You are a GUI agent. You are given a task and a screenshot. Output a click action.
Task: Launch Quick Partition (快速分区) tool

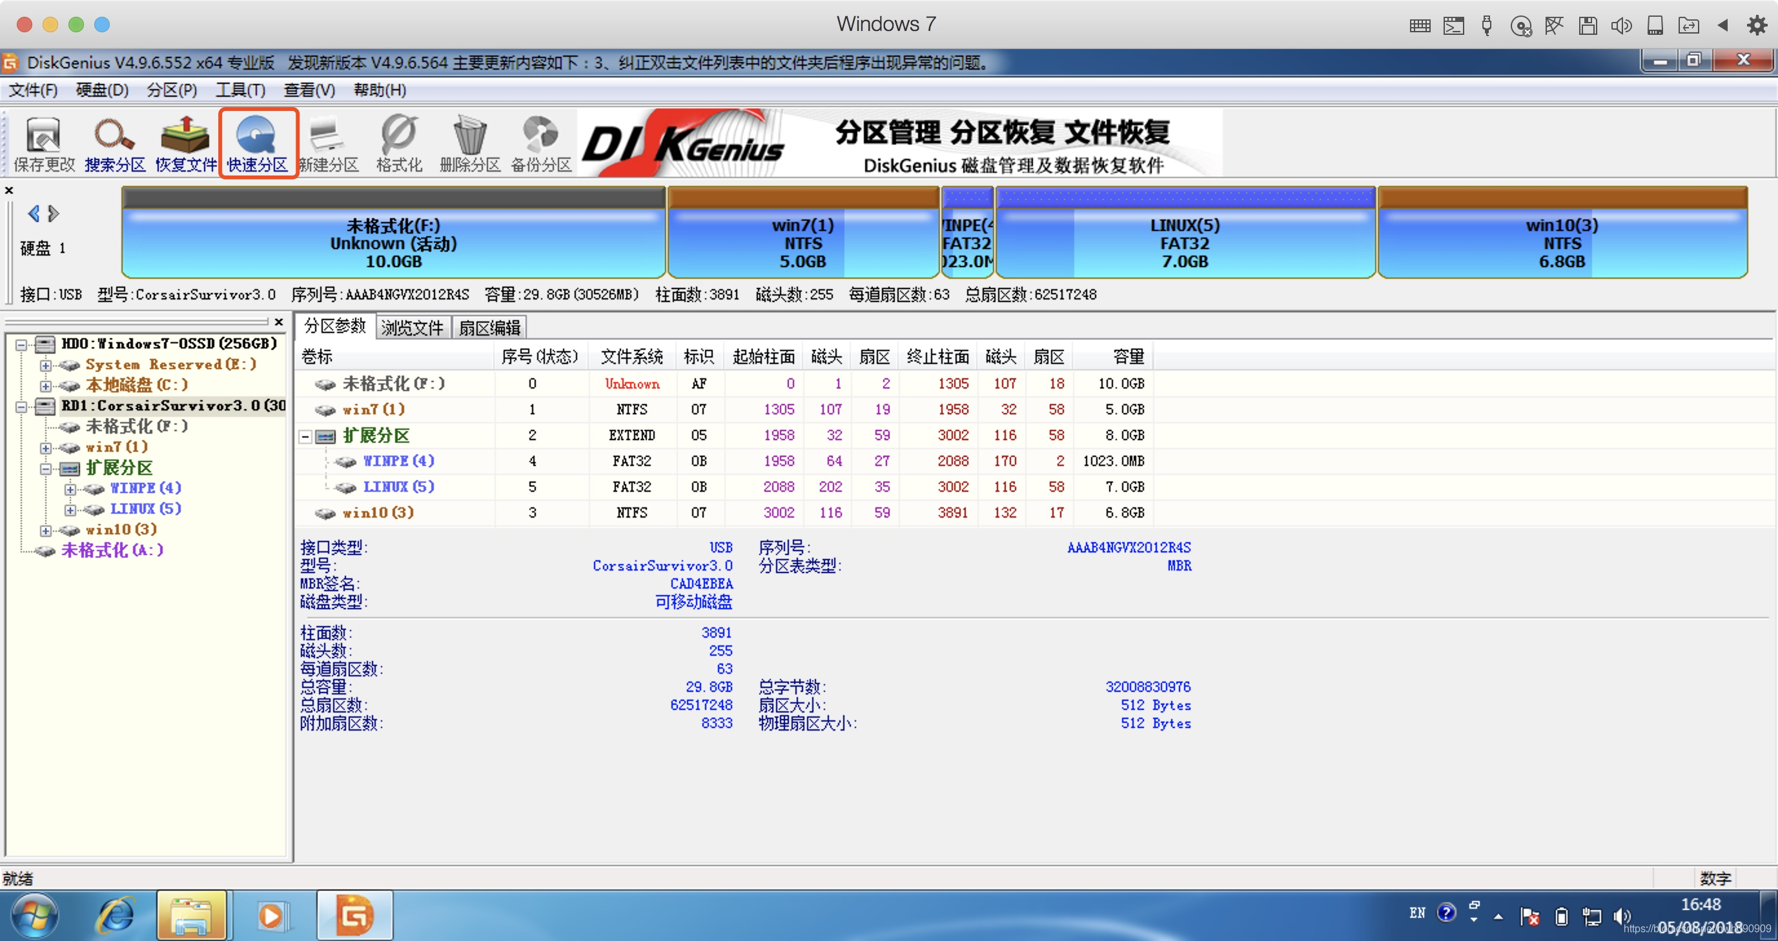258,143
